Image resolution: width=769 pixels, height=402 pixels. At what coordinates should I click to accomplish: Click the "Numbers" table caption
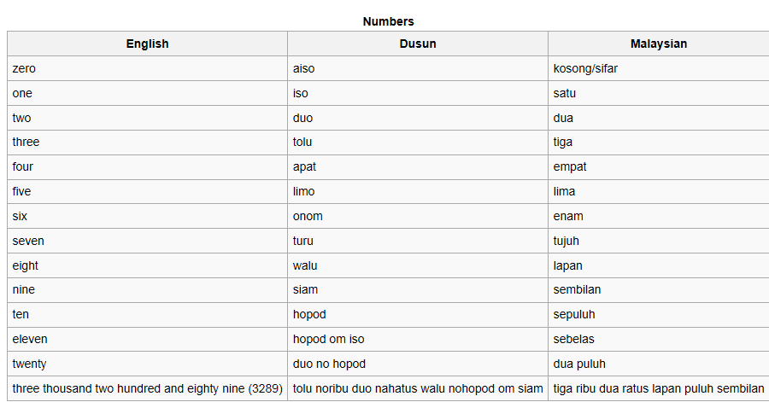(388, 21)
